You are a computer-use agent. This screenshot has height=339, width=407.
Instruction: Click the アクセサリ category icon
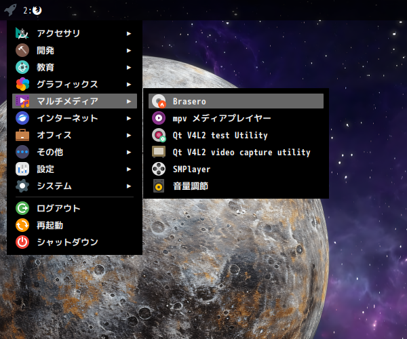(x=22, y=33)
